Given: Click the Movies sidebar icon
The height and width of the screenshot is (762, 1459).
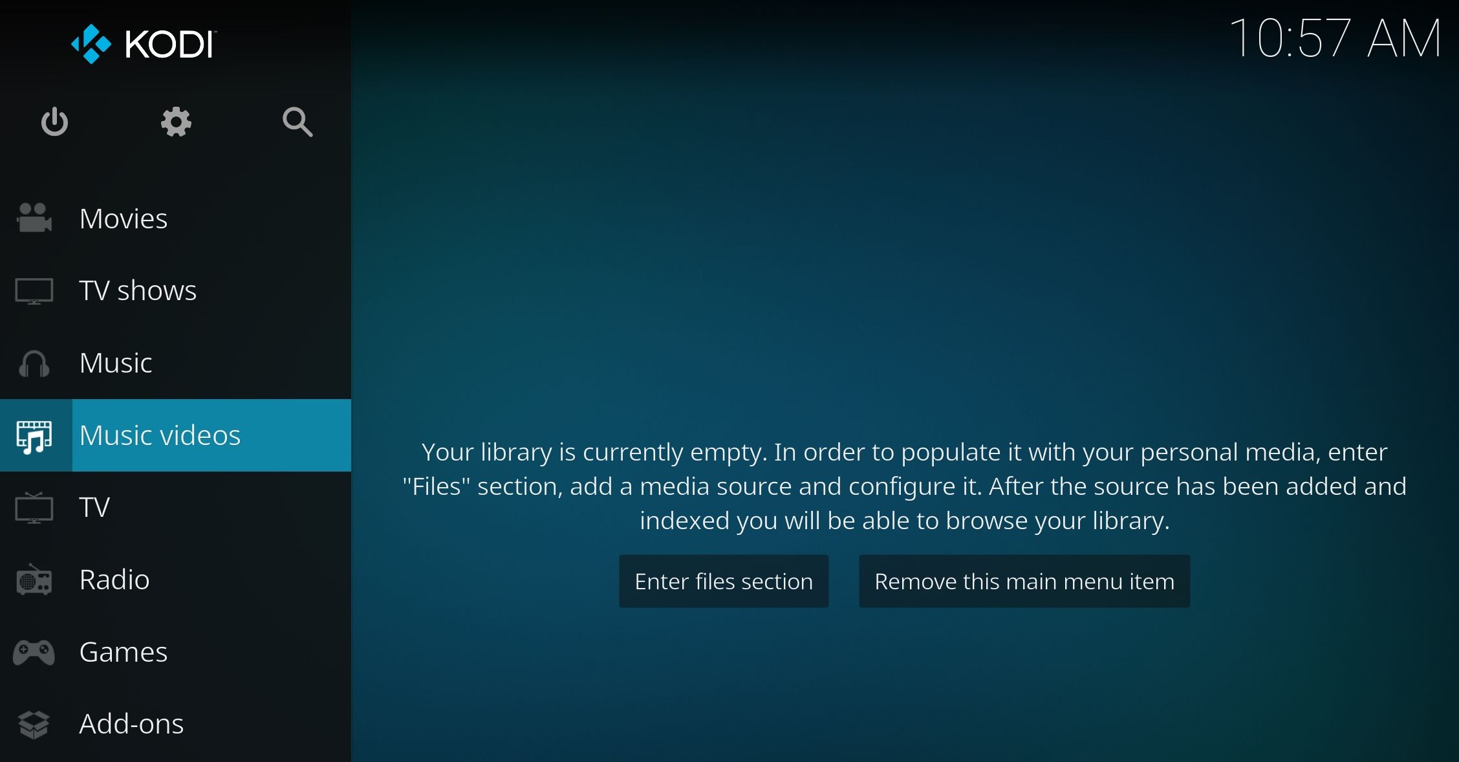Looking at the screenshot, I should coord(34,217).
